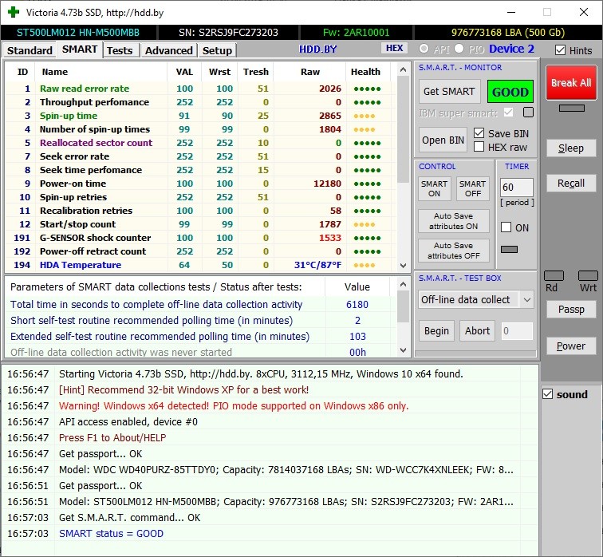Click the SMART test progress bar

point(475,353)
